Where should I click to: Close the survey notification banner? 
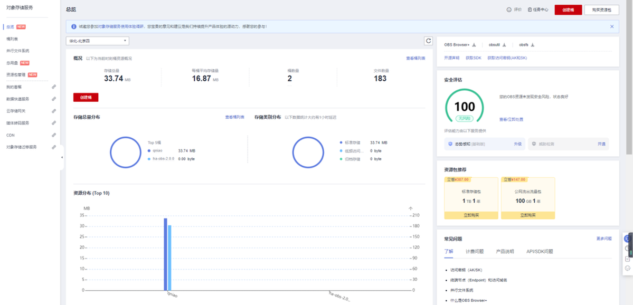612,26
